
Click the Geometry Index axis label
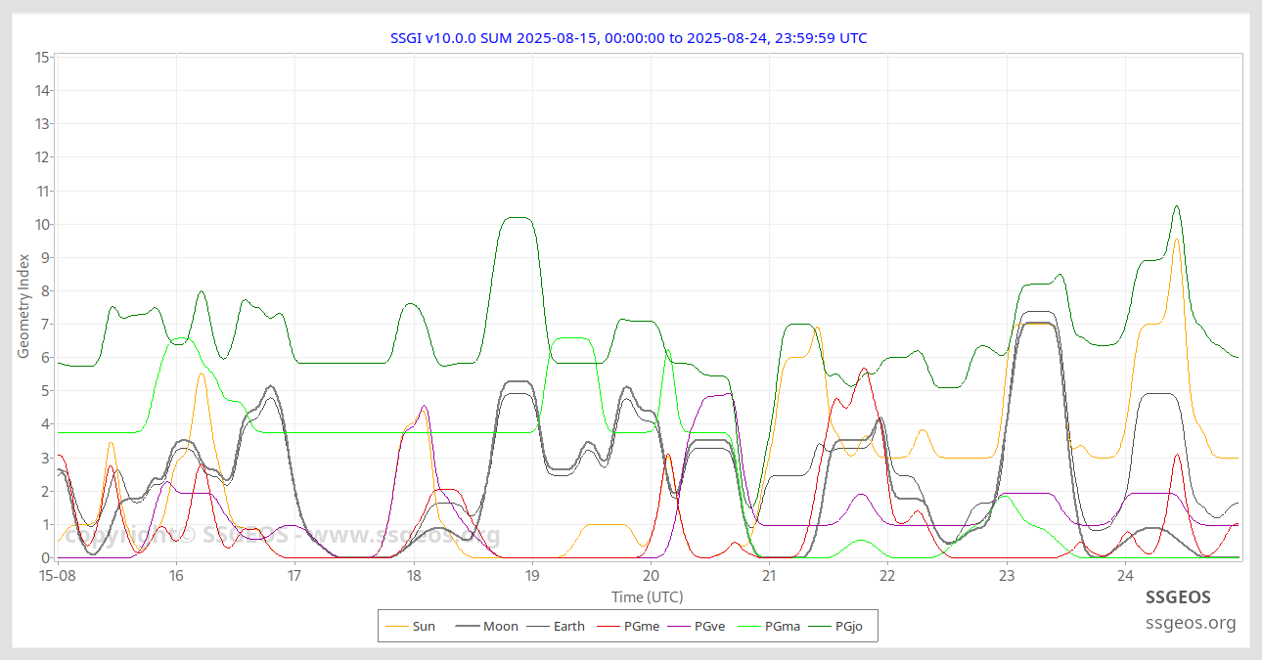(23, 305)
